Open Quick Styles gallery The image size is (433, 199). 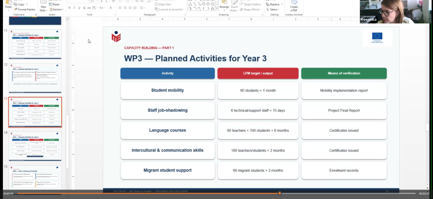pyautogui.click(x=234, y=6)
